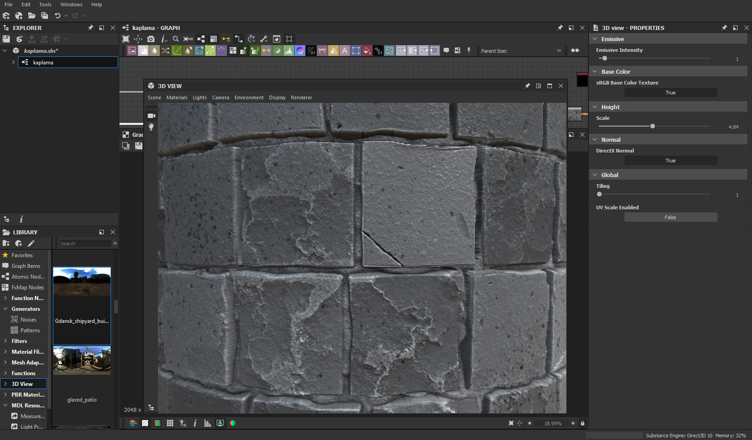Select the glazed_patio environment thumbnail
Image resolution: width=752 pixels, height=440 pixels.
pos(81,360)
